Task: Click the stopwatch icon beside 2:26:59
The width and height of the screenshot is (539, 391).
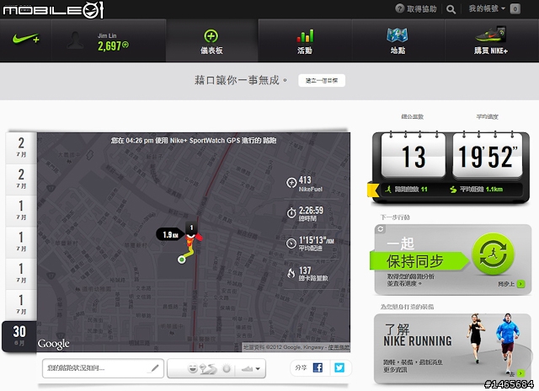Action: 291,213
